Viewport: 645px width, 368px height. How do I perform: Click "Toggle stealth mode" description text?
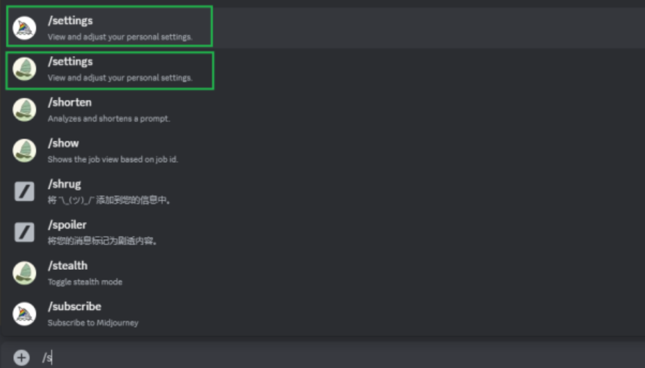pyautogui.click(x=85, y=282)
